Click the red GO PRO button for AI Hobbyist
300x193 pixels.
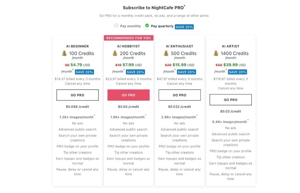[x=129, y=95]
